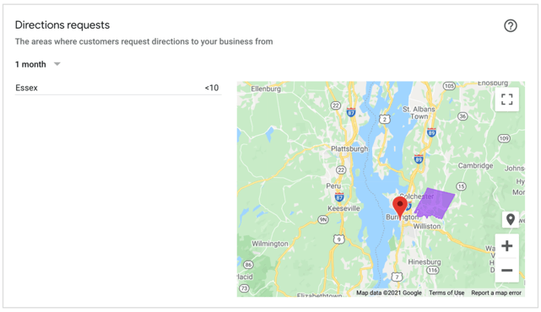Viewport: 541px width, 312px height.
Task: Click the I-89 shield near St. Albans
Action: 431,132
